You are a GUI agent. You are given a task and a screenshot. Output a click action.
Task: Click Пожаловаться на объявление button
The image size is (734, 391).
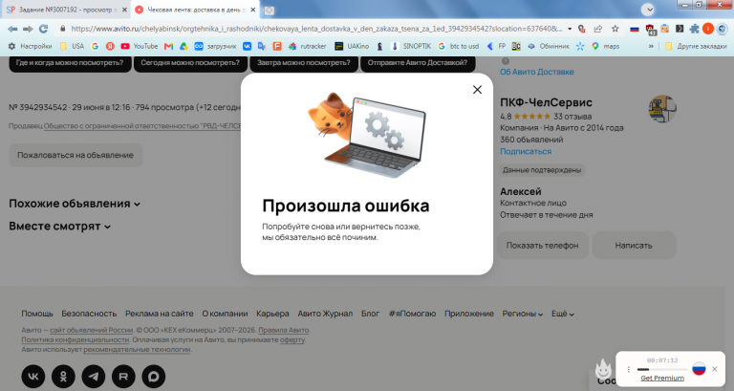click(x=76, y=155)
